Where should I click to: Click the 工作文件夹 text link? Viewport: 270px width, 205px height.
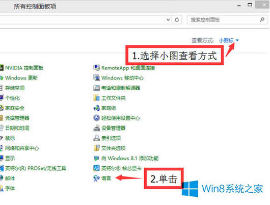(113, 98)
